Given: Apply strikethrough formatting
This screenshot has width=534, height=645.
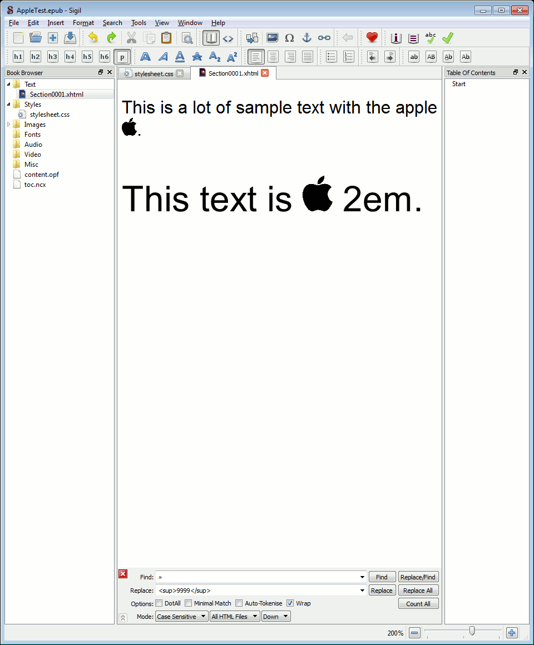Looking at the screenshot, I should pyautogui.click(x=197, y=57).
